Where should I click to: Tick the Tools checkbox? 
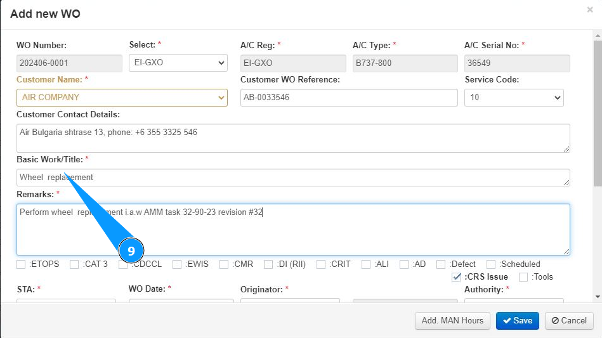[x=523, y=277]
